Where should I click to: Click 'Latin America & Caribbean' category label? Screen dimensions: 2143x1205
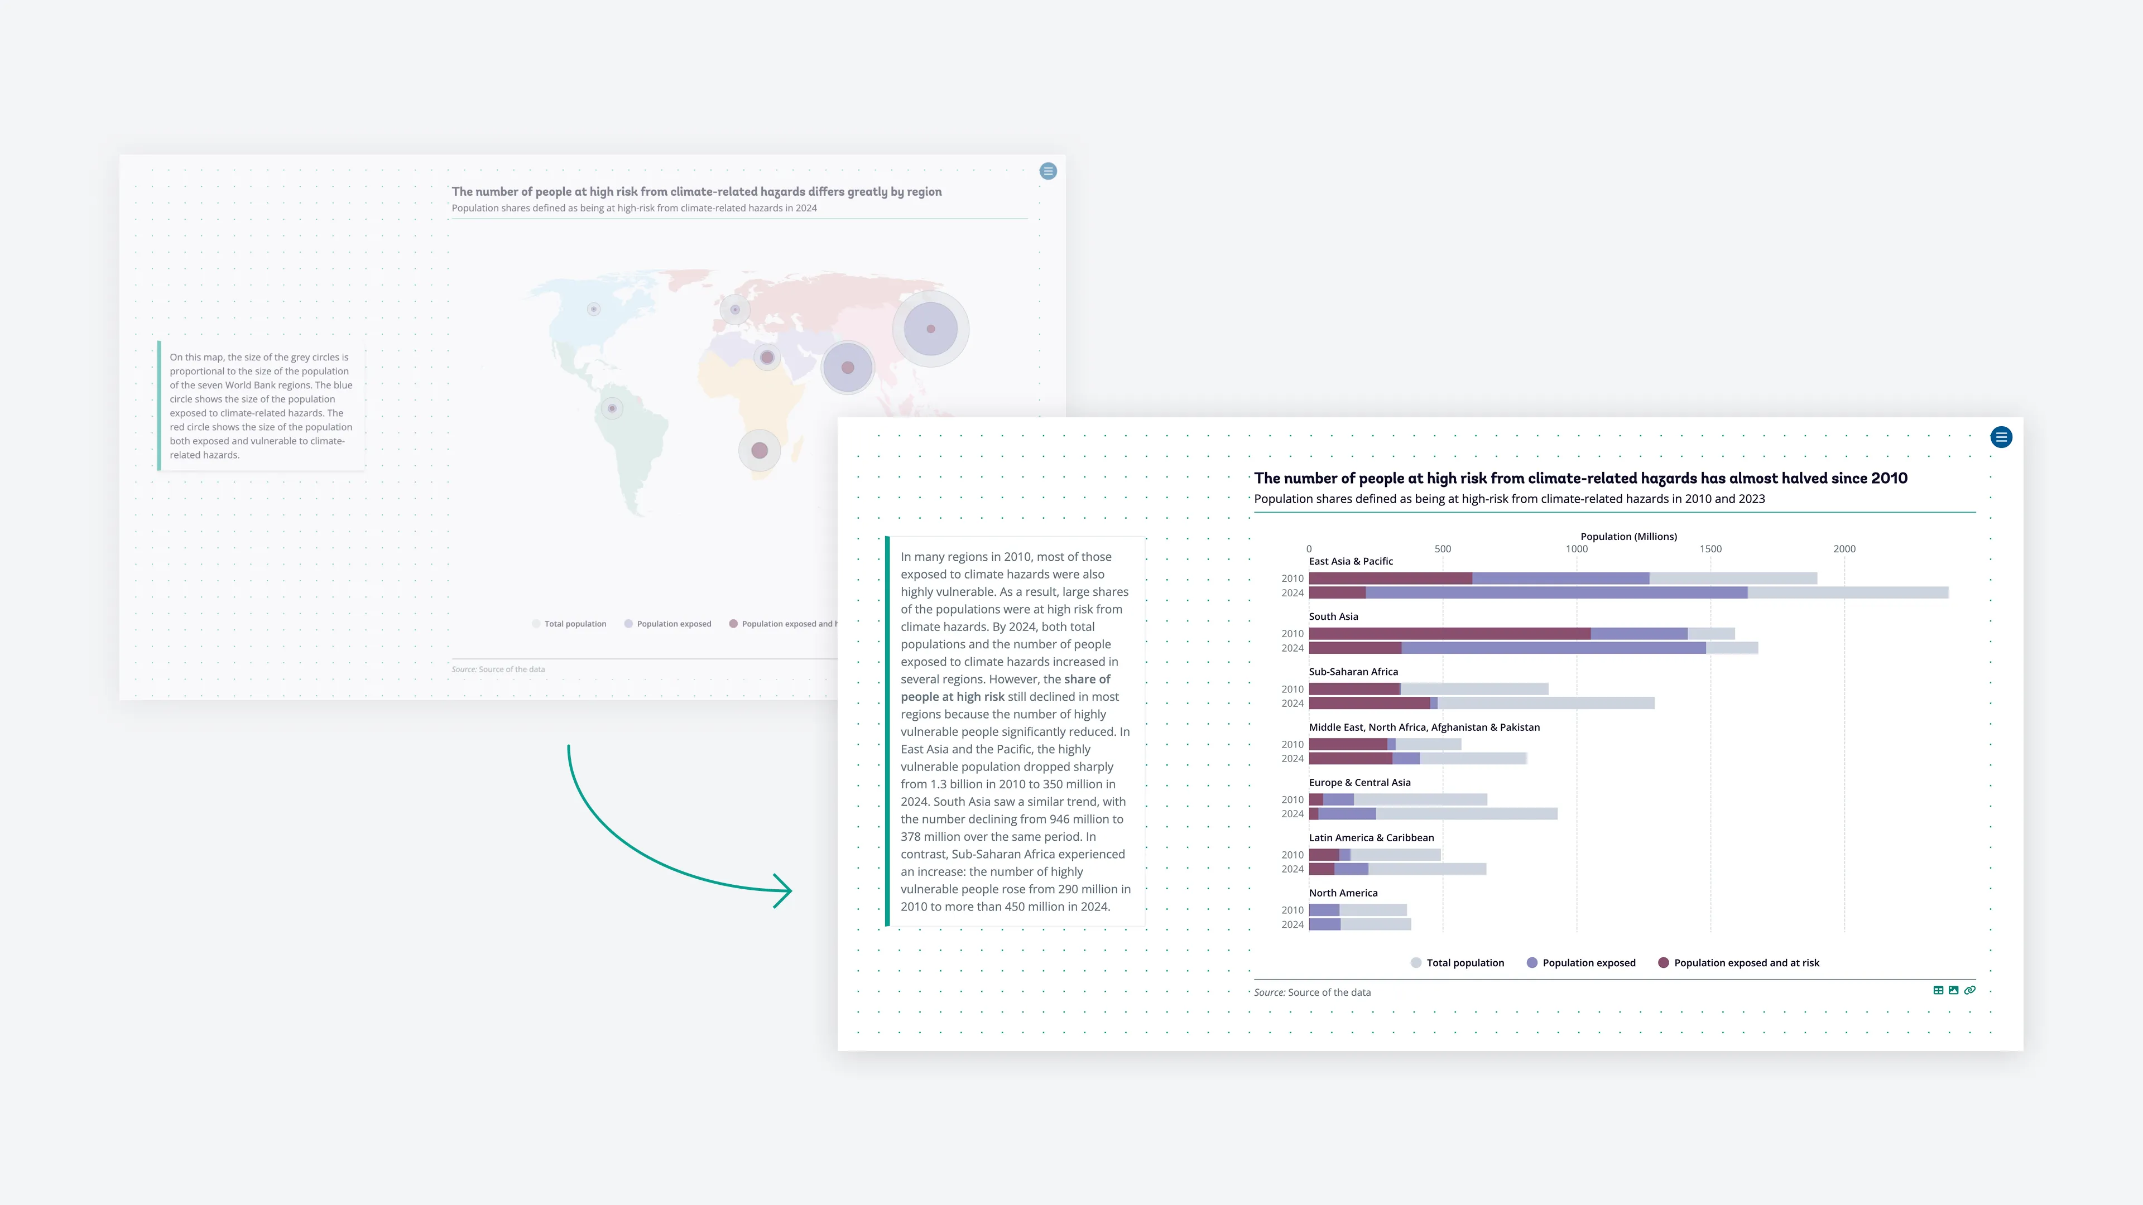1371,837
